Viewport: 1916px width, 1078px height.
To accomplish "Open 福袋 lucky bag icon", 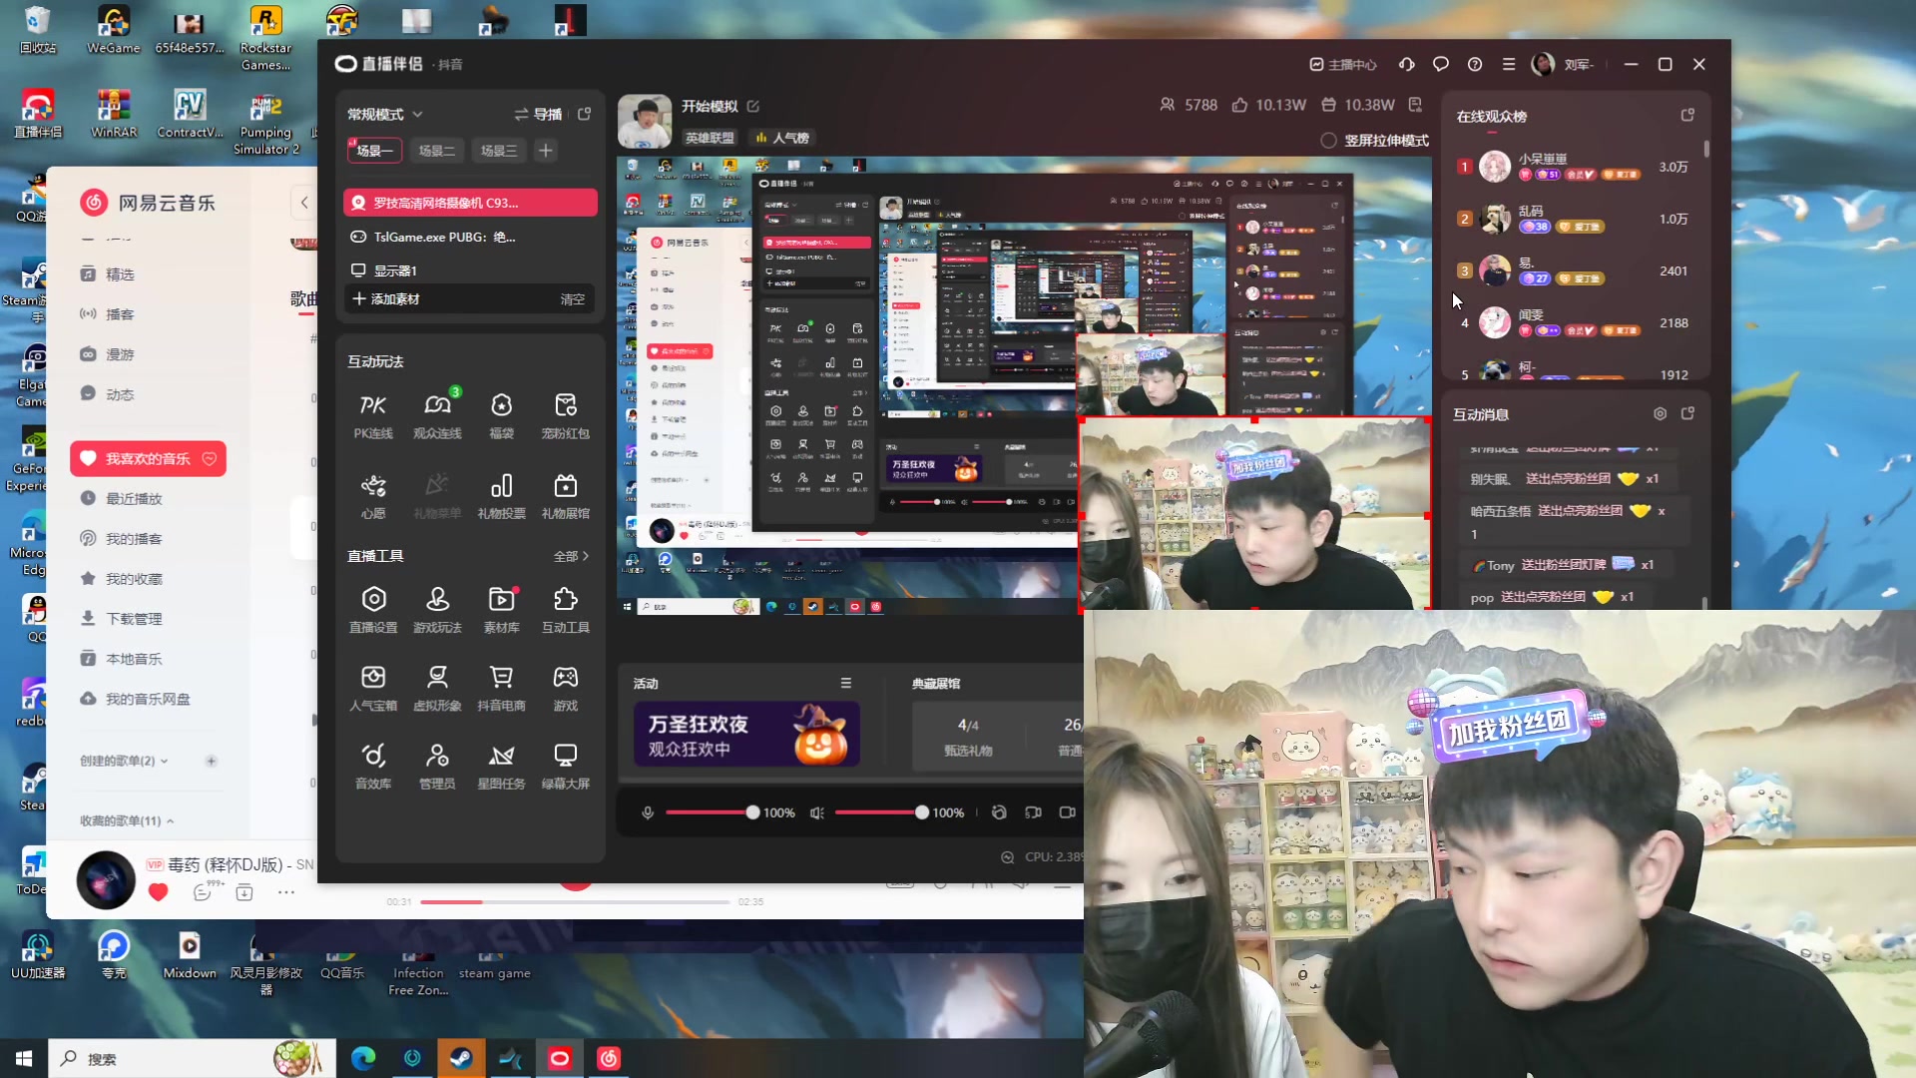I will [x=501, y=415].
